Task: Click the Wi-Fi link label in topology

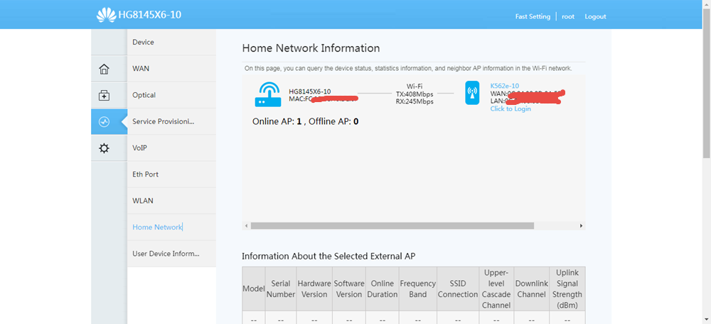Action: click(x=415, y=86)
